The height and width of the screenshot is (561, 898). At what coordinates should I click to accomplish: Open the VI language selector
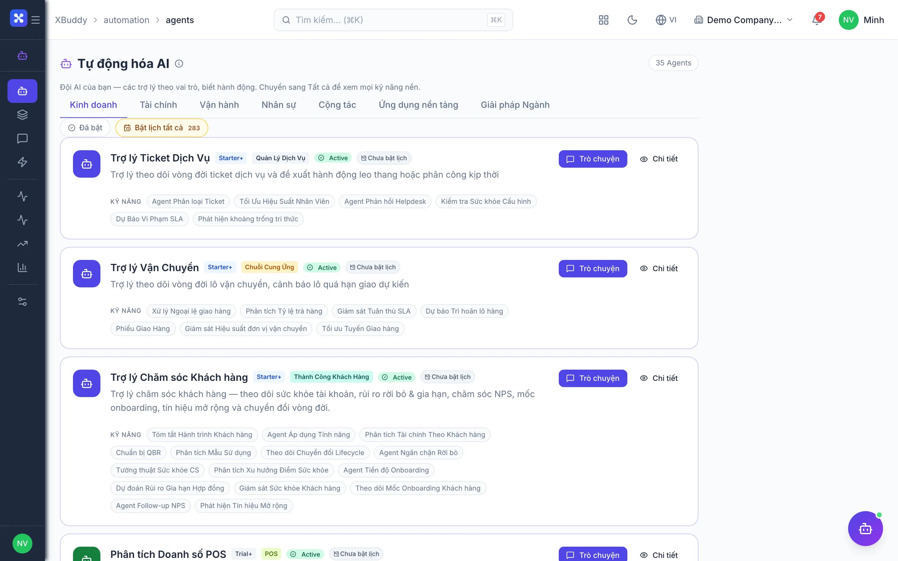[666, 20]
